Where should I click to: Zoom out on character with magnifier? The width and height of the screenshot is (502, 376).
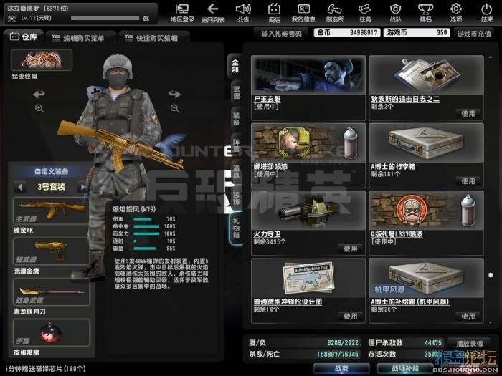[x=175, y=109]
